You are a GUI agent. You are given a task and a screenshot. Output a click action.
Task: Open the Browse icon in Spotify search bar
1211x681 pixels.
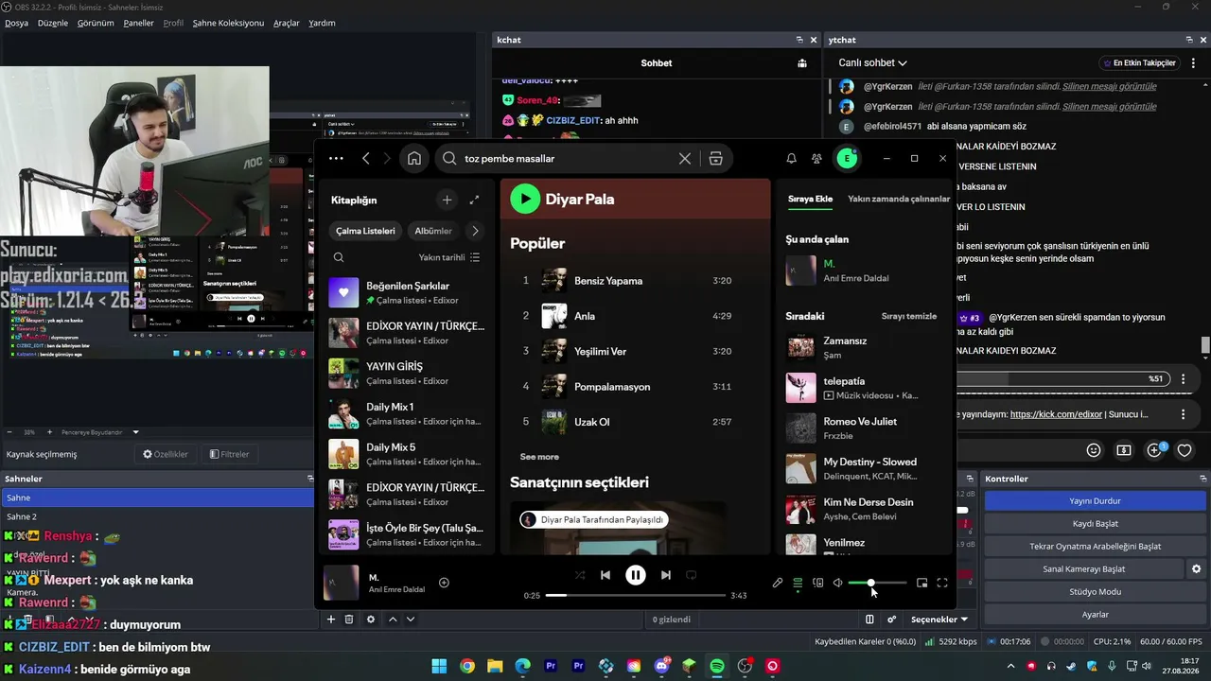tap(716, 159)
